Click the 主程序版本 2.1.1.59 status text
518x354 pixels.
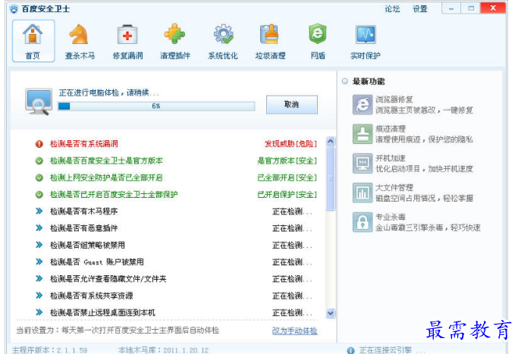click(50, 350)
